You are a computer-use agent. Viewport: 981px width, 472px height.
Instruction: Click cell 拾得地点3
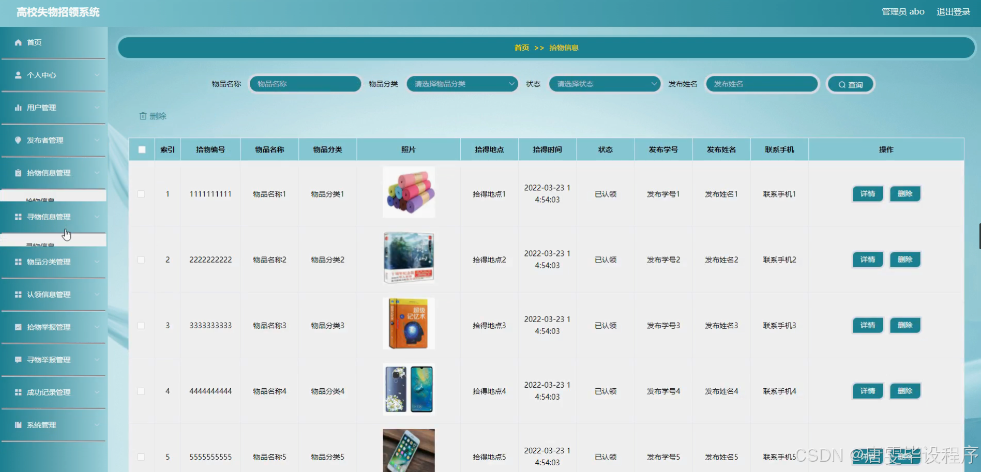point(489,325)
